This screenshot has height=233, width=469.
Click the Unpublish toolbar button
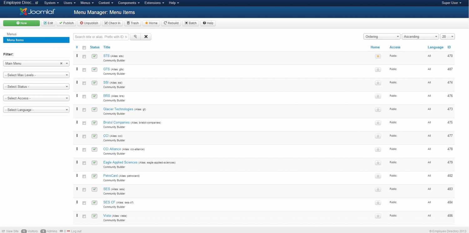[89, 23]
